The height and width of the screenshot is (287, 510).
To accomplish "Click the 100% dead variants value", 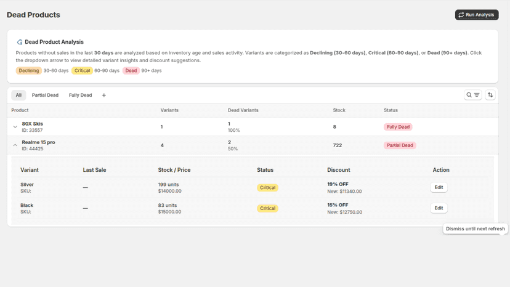I will tap(234, 130).
